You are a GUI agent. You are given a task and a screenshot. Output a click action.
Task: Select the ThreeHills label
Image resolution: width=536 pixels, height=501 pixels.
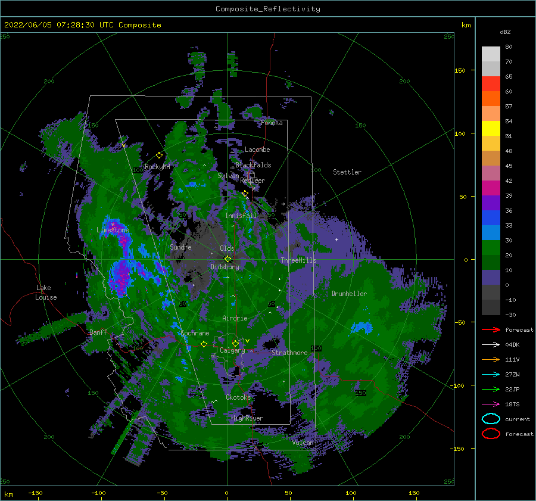pos(299,260)
